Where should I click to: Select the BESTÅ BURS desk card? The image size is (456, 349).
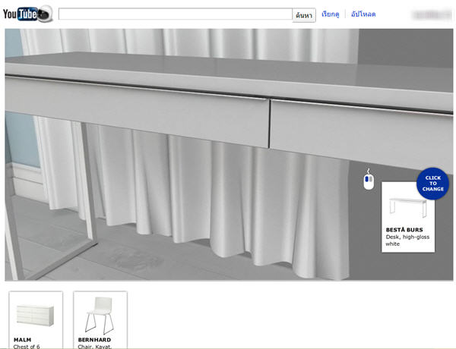[408, 217]
